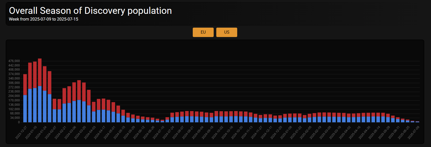431x147 pixels.
Task: Select the 'Overall Season of Discovery population' heading
Action: pos(90,11)
